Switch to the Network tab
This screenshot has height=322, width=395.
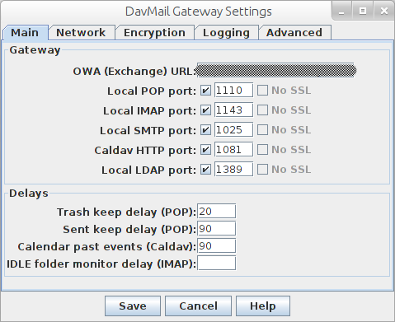pos(82,33)
